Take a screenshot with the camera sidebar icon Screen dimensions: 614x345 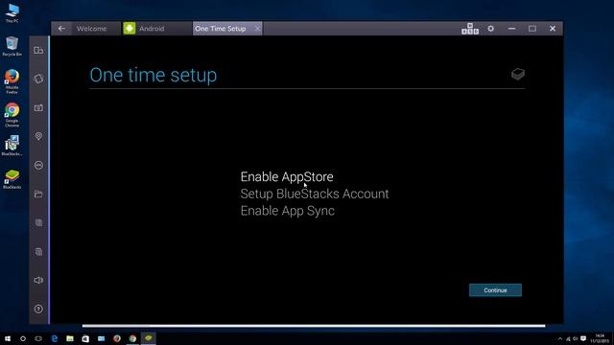pos(38,107)
